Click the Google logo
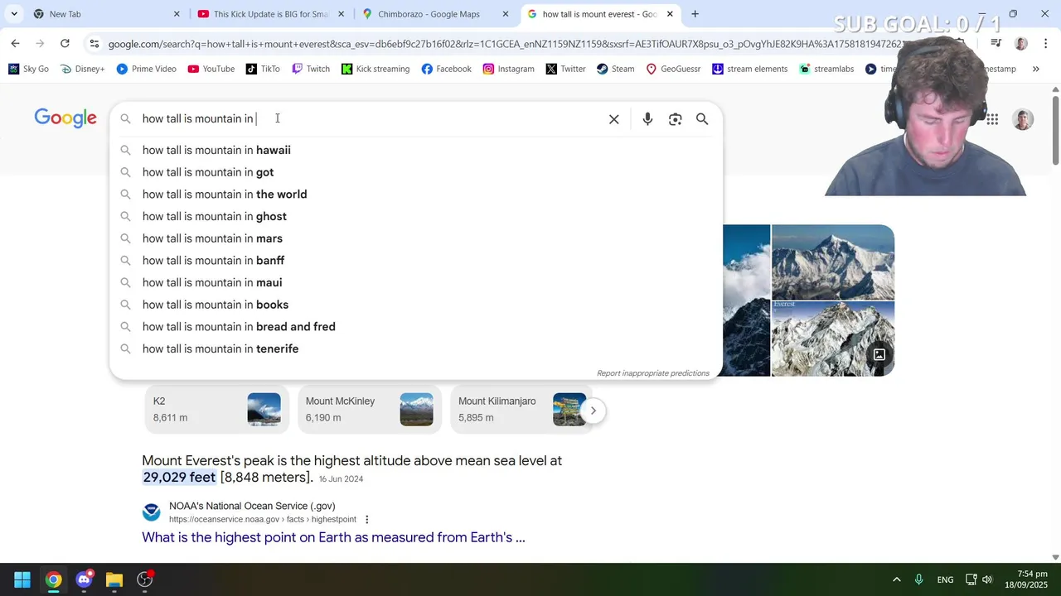The width and height of the screenshot is (1061, 596). point(65,118)
